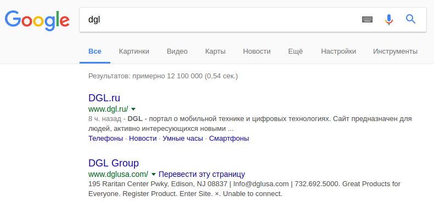
Task: Select the Все tab
Action: pyautogui.click(x=95, y=51)
